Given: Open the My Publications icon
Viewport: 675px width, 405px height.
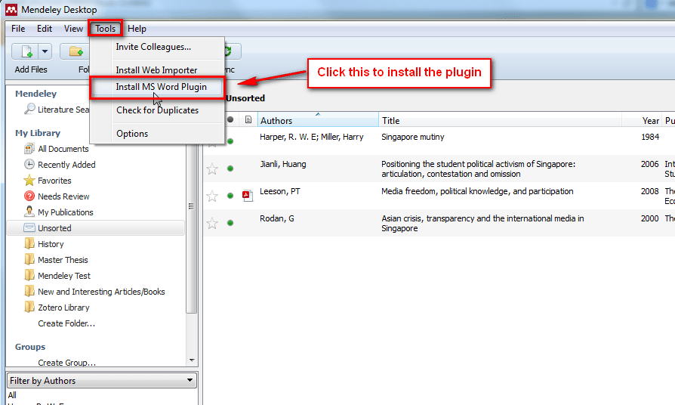Looking at the screenshot, I should 29,212.
